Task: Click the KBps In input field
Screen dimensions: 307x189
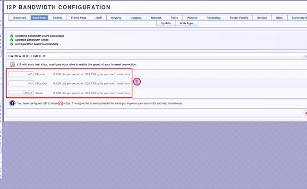Action: point(21,74)
